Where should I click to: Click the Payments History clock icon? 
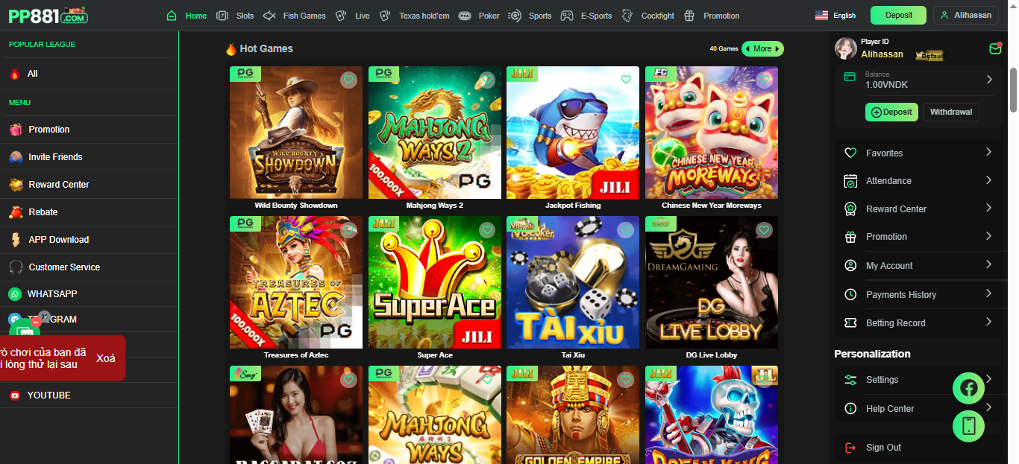click(850, 295)
